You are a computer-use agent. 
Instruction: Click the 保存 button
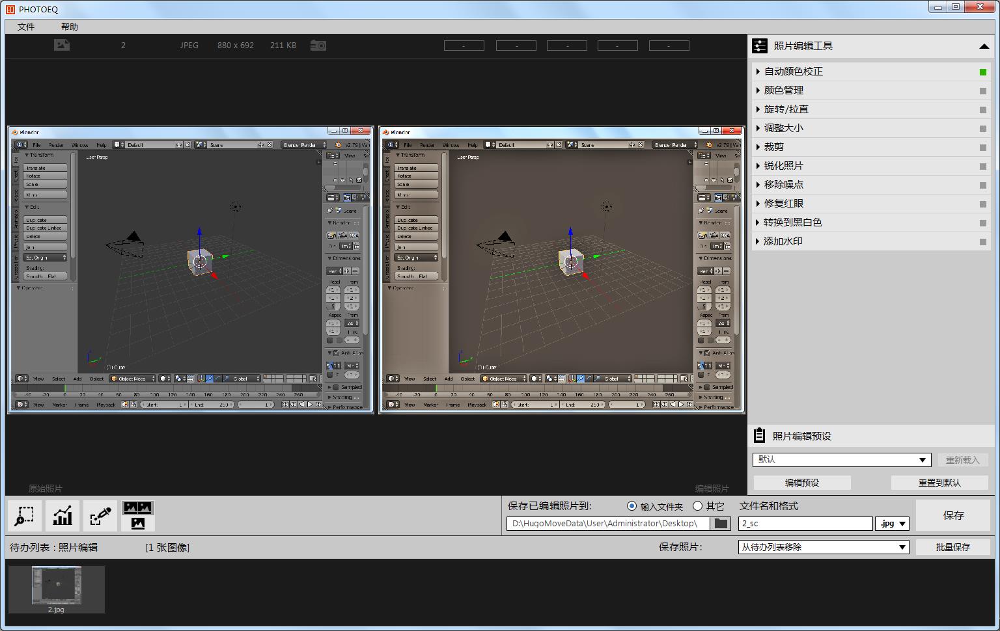pyautogui.click(x=953, y=515)
